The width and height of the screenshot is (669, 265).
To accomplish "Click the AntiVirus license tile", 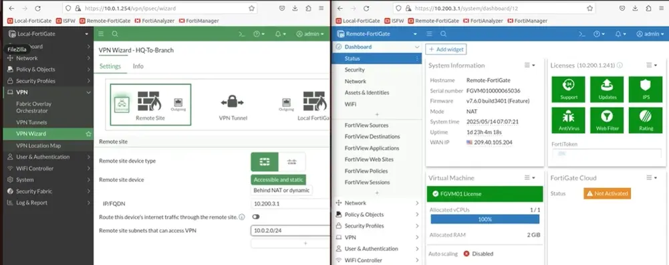I will tap(568, 120).
